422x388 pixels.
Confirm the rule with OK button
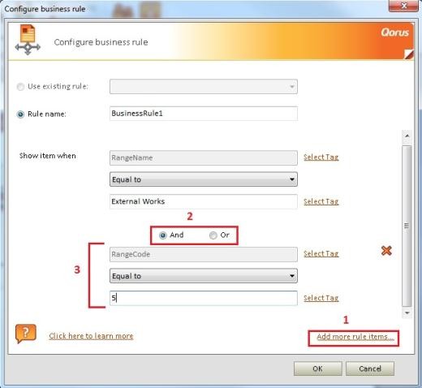[x=318, y=369]
